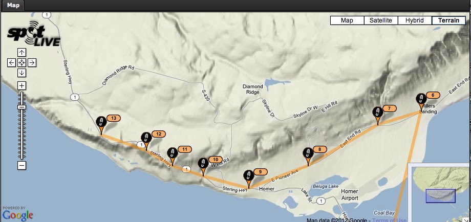
Task: Click the blue rectangle in overview minimap
Action: (x=441, y=196)
